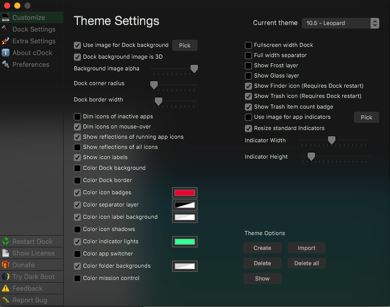Toggle Dock background image is 3D
This screenshot has height=307, width=390.
[x=77, y=57]
